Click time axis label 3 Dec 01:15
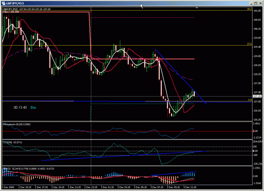 pos(107,187)
